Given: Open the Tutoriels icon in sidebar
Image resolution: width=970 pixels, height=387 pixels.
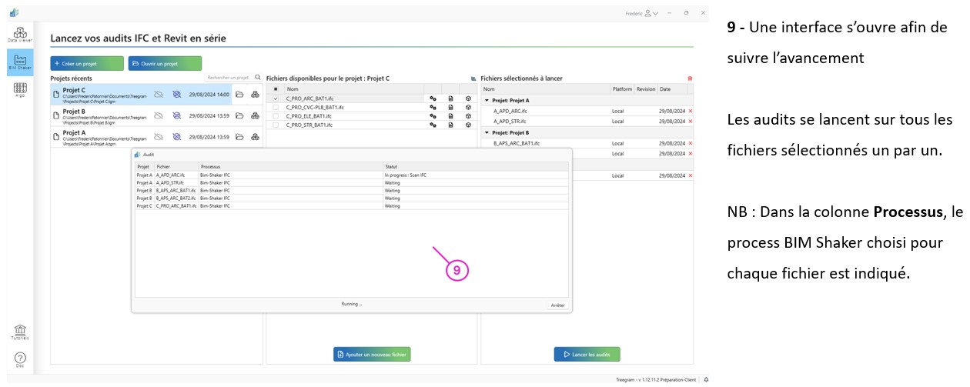Looking at the screenshot, I should pyautogui.click(x=20, y=332).
